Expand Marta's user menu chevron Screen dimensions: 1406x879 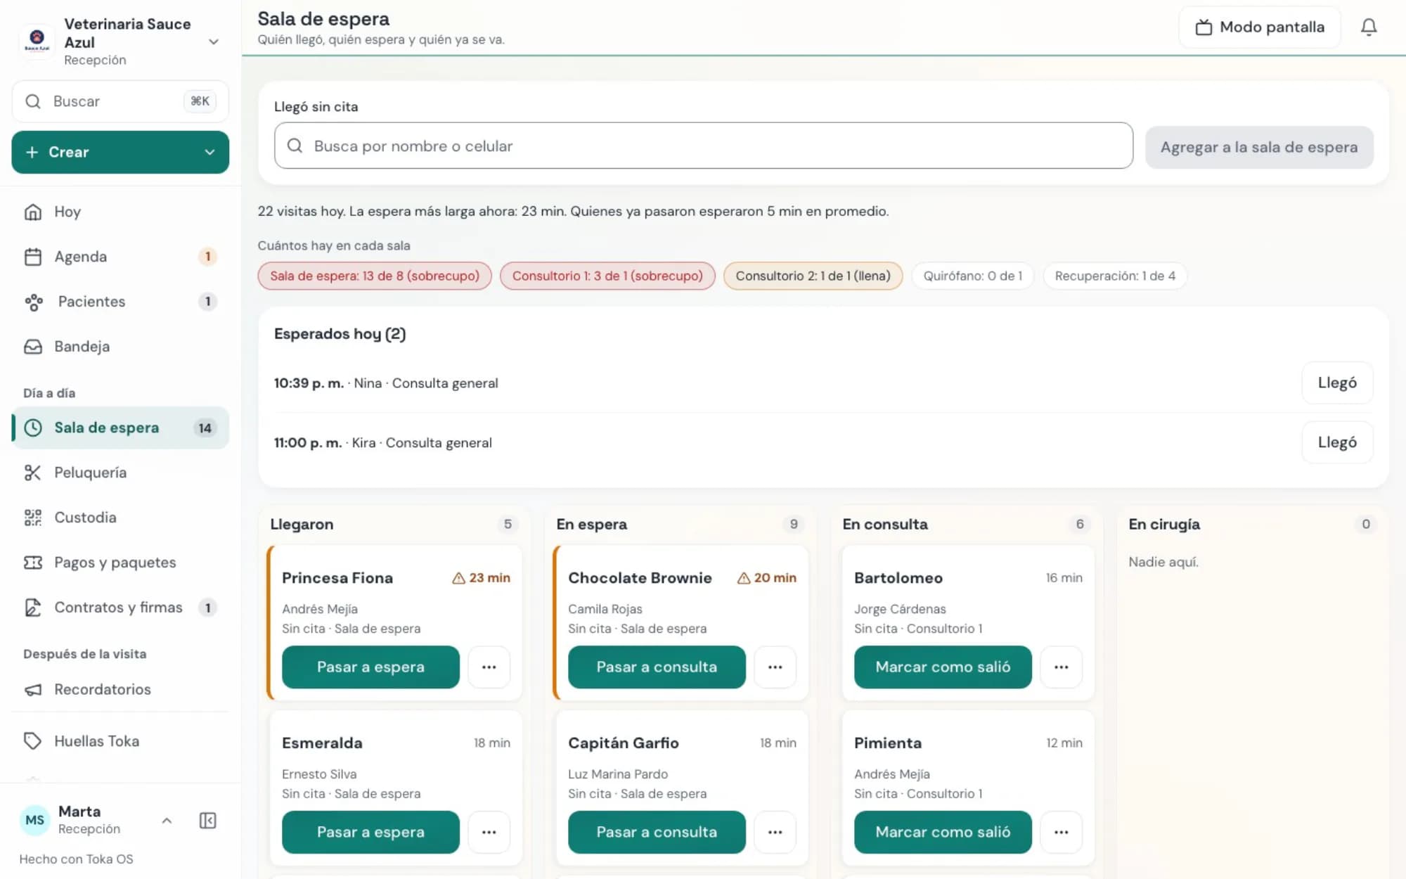(x=167, y=821)
